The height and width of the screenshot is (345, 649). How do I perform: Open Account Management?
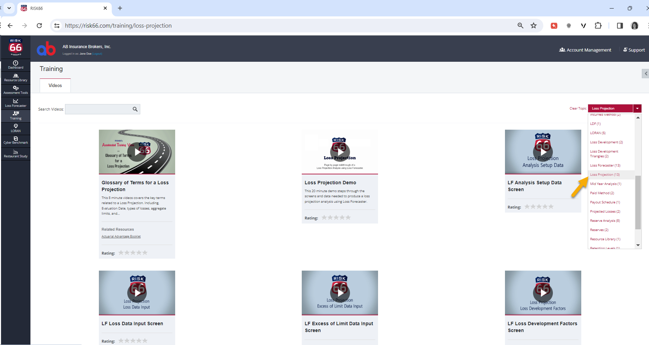pos(585,50)
